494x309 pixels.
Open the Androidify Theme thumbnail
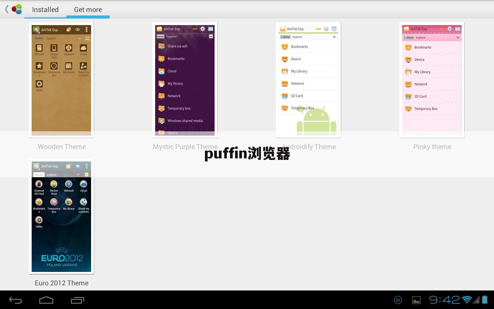(308, 80)
